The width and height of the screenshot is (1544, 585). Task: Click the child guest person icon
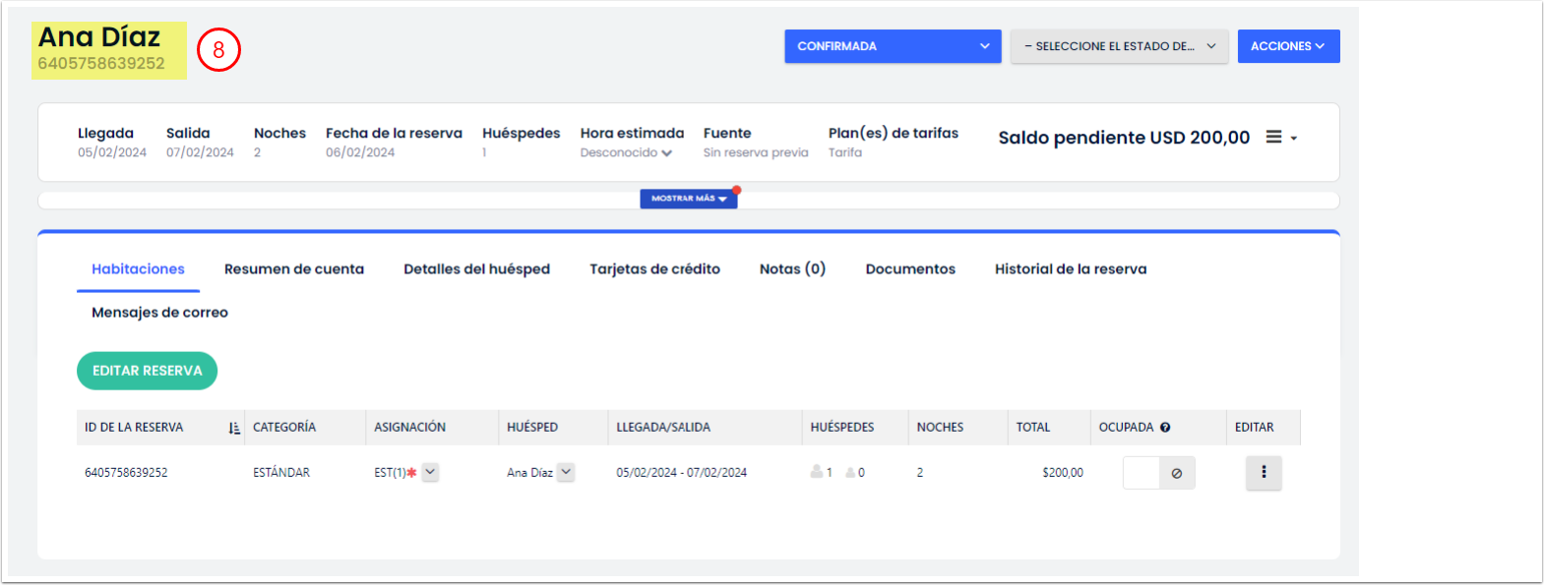(x=850, y=473)
